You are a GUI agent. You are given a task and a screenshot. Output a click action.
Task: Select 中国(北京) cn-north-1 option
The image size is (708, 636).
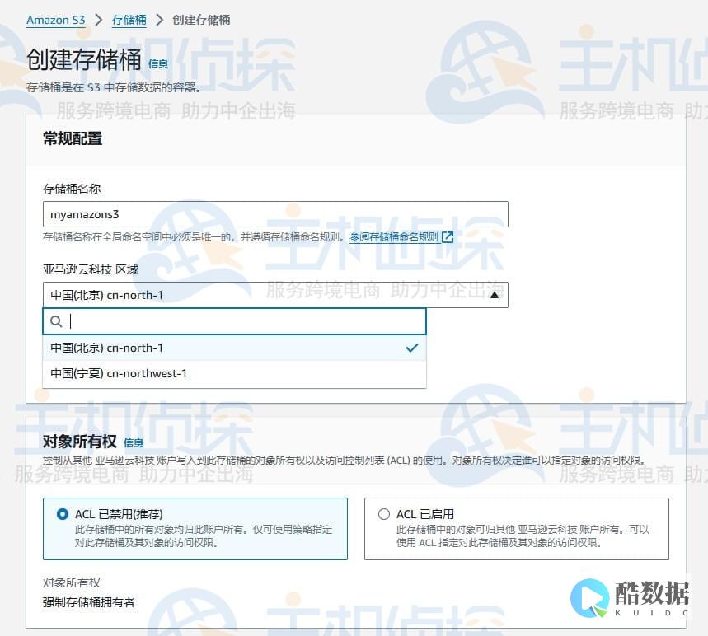point(234,348)
